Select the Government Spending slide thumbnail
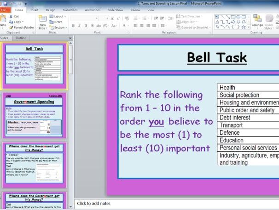This screenshot has width=279, height=210. click(35, 115)
